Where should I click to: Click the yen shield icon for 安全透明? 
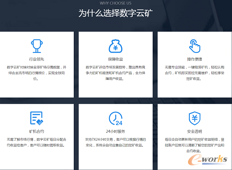pos(194,118)
